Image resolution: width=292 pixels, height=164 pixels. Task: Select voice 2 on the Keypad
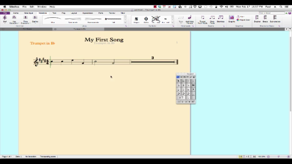coord(182,102)
